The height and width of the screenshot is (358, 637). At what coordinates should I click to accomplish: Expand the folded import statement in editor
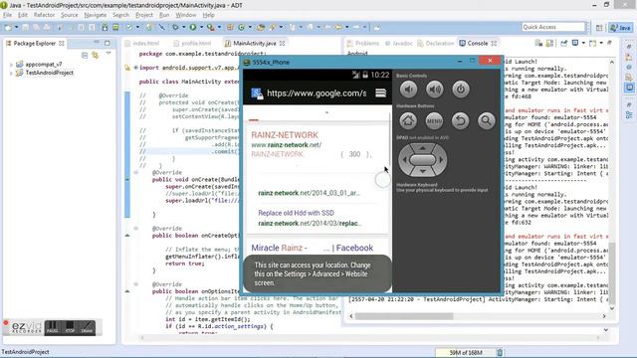click(x=135, y=68)
